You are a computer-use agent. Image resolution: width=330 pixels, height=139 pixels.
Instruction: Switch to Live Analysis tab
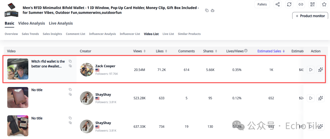click(x=61, y=23)
